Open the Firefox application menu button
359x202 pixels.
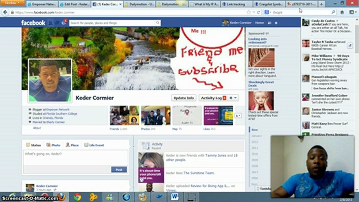click(12, 3)
